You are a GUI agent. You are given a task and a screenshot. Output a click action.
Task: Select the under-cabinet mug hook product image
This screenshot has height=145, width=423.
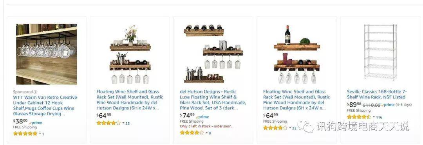(46, 54)
